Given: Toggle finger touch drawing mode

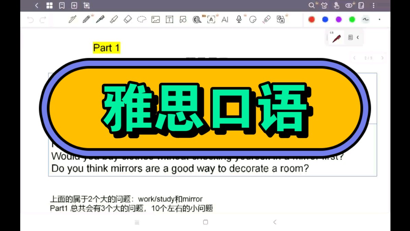Looking at the screenshot, I should point(337,5).
